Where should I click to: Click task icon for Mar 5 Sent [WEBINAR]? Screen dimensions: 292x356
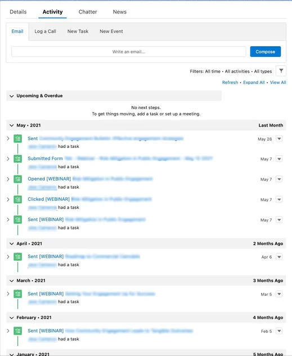(x=17, y=294)
